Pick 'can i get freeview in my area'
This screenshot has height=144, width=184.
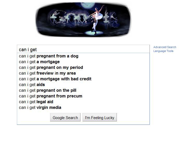[x=47, y=73]
